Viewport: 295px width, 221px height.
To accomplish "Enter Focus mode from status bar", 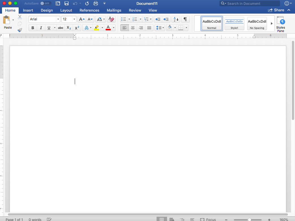I will click(208, 220).
